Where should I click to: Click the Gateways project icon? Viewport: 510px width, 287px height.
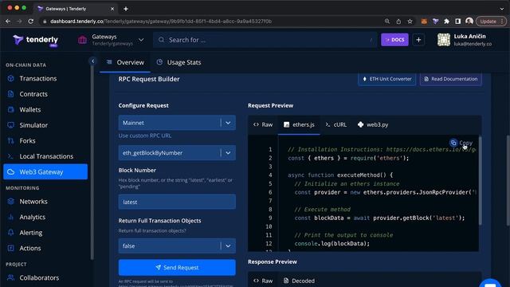tap(82, 40)
